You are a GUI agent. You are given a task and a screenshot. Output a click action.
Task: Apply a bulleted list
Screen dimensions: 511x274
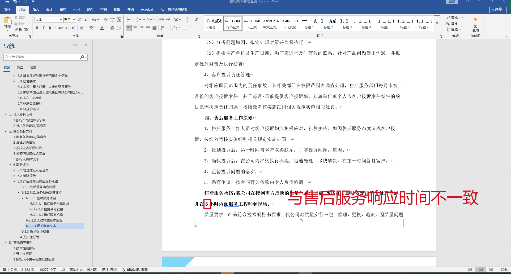pos(129,20)
